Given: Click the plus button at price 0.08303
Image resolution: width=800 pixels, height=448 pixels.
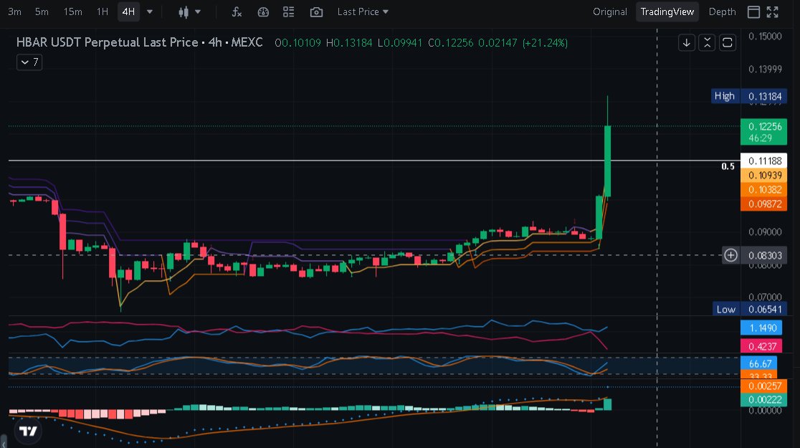Looking at the screenshot, I should tap(730, 255).
